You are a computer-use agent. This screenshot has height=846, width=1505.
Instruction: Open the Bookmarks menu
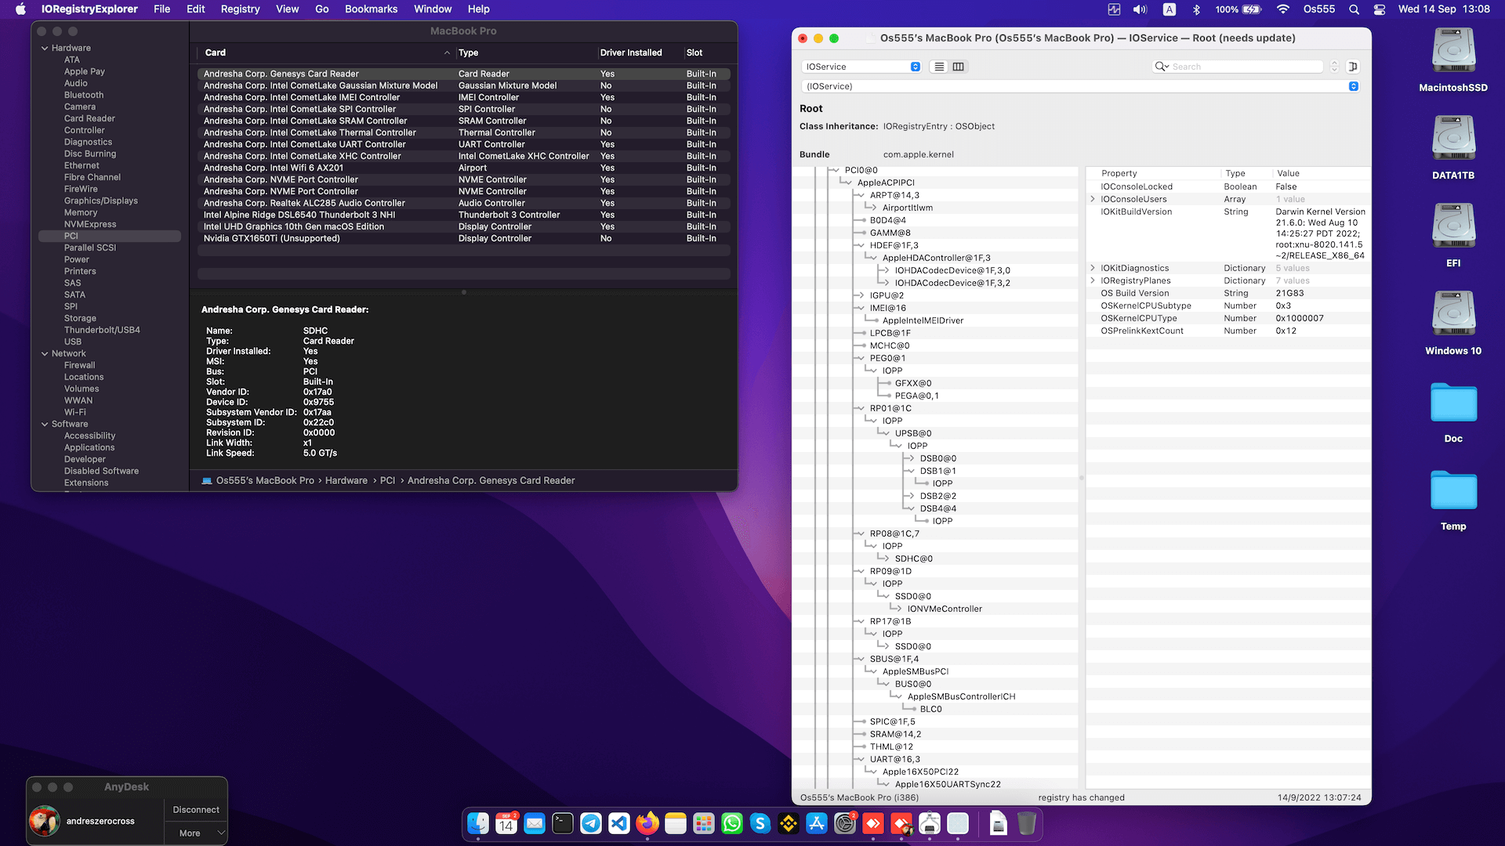[x=371, y=9]
